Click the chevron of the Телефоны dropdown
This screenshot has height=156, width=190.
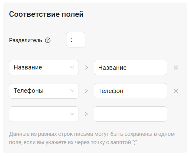point(72,91)
